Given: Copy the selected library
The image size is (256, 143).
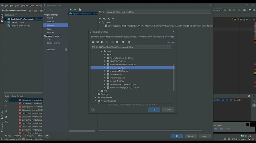Looking at the screenshot, I should tap(80, 10).
